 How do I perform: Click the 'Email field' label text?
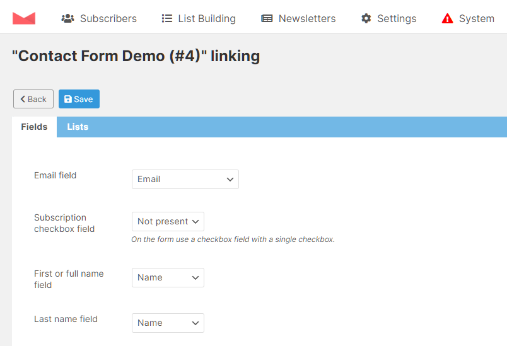click(55, 175)
